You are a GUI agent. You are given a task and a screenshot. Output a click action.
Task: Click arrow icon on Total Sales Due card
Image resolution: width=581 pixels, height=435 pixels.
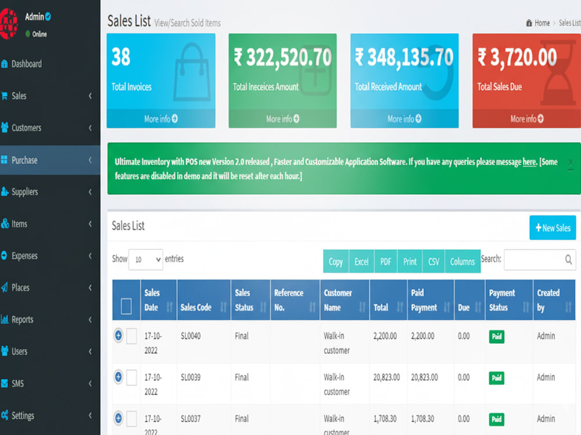[540, 119]
